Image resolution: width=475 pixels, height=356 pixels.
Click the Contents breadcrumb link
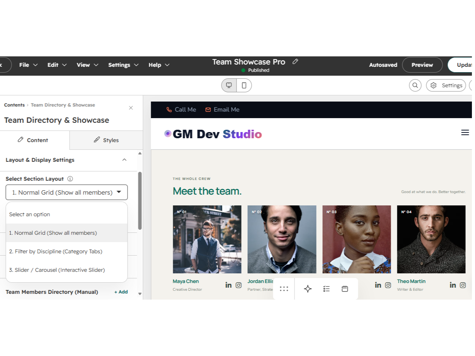pos(14,106)
